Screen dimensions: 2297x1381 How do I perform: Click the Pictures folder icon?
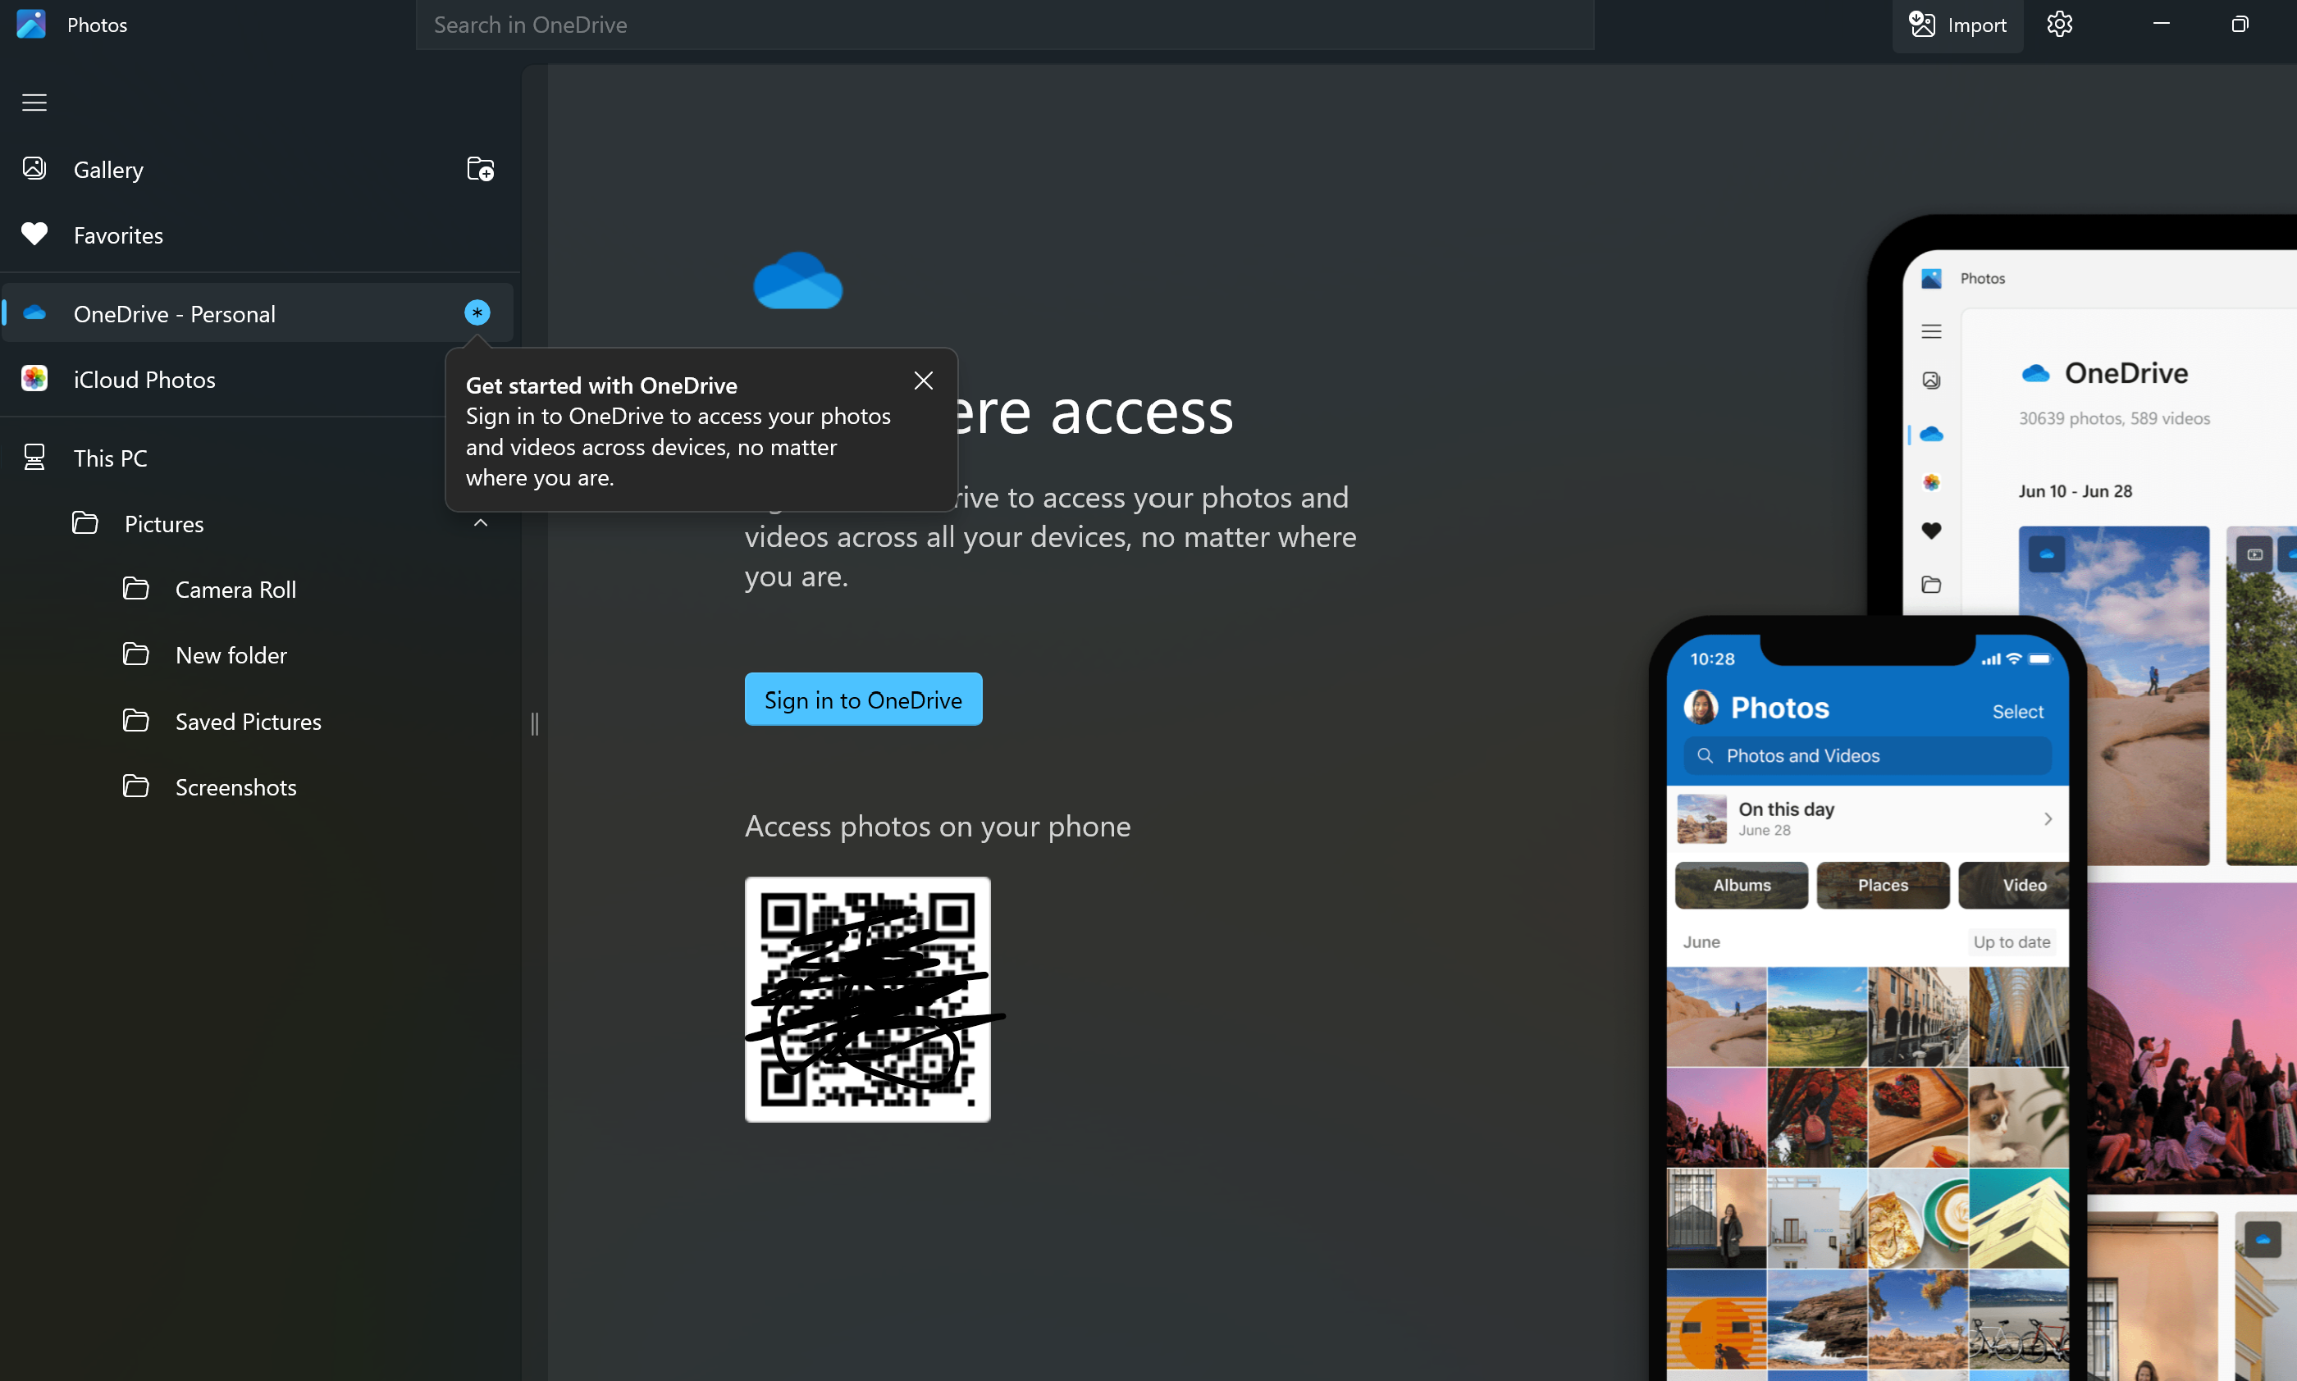[85, 523]
